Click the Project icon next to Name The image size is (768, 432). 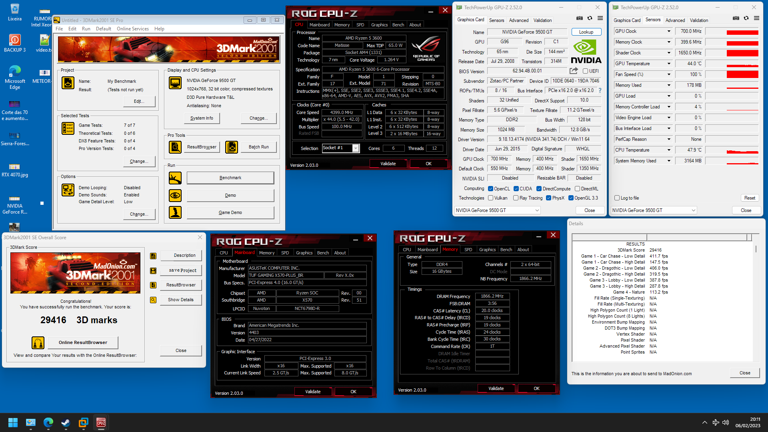(68, 83)
